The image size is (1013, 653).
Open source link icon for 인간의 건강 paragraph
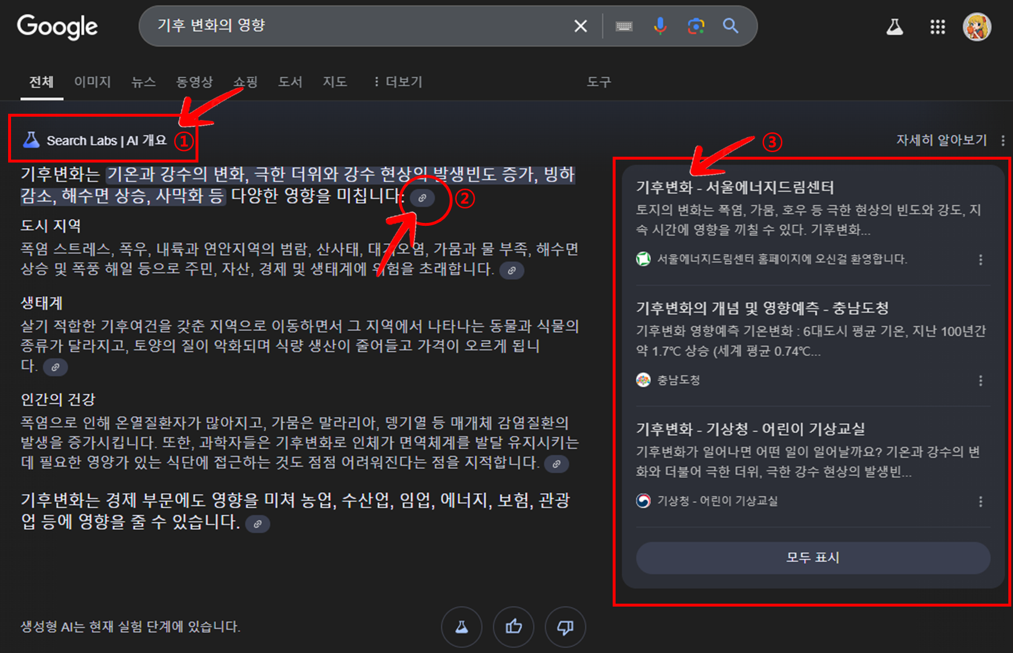556,464
